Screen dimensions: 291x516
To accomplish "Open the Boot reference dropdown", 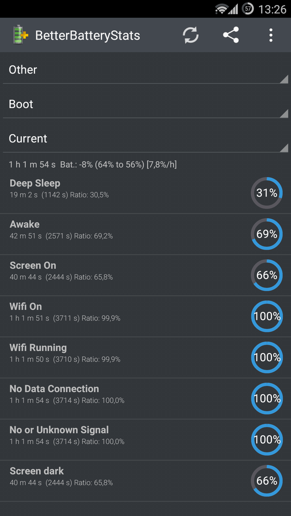I will 145,104.
